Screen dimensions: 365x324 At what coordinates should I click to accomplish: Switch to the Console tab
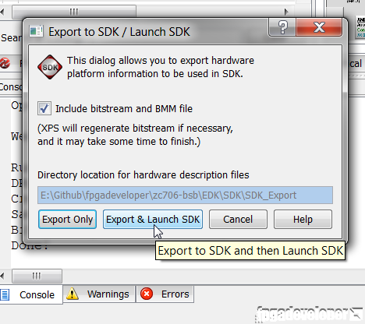pyautogui.click(x=31, y=294)
